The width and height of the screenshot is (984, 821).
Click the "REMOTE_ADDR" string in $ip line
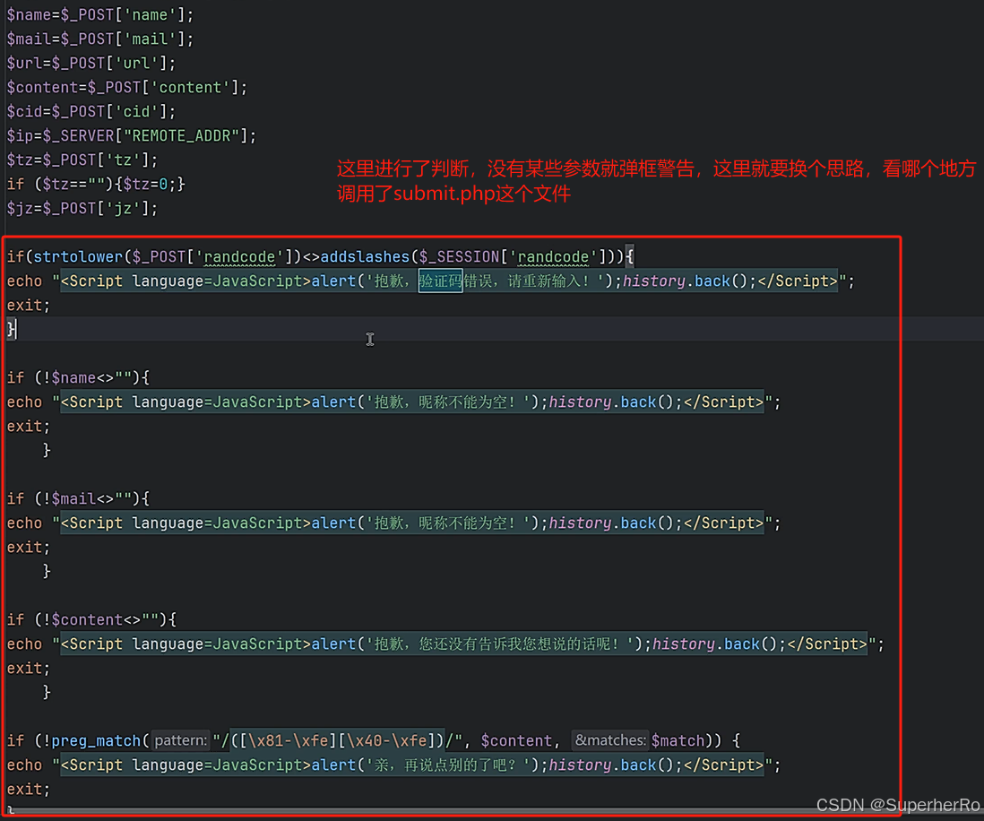(182, 135)
